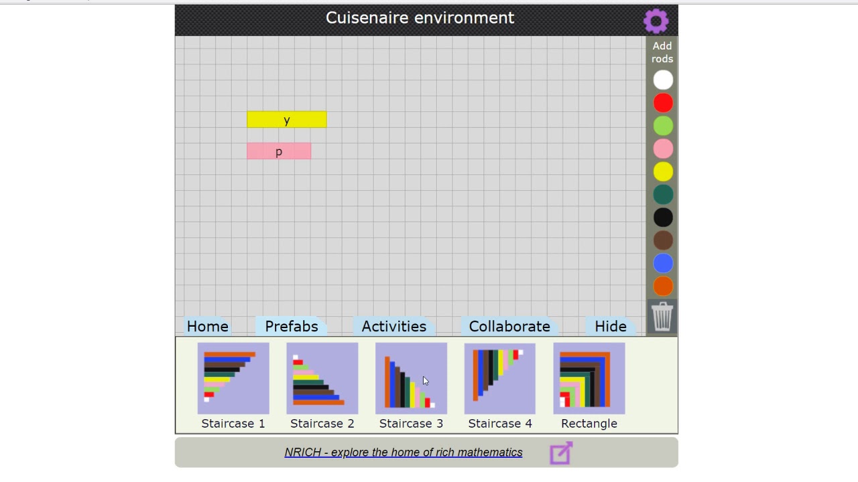Viewport: 858px width, 482px height.
Task: Select the yellow rod labeled y
Action: click(x=287, y=120)
